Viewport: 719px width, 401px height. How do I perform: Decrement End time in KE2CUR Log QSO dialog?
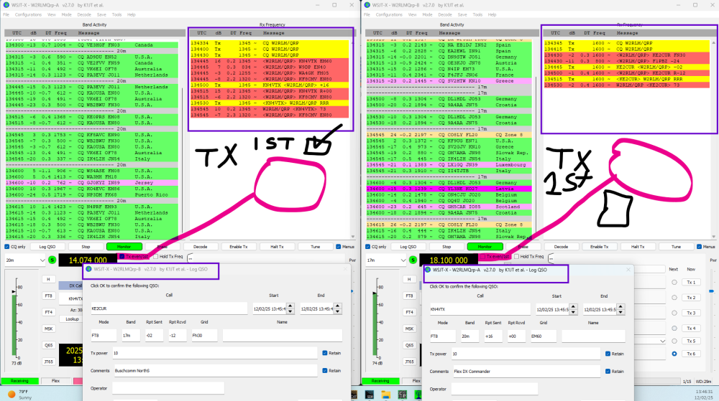coord(338,311)
